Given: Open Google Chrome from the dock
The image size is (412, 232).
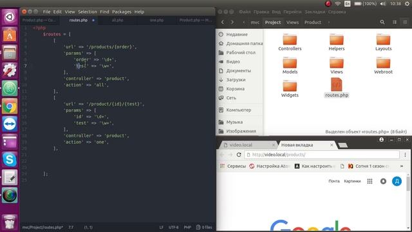Looking at the screenshot, I should coord(10,106).
